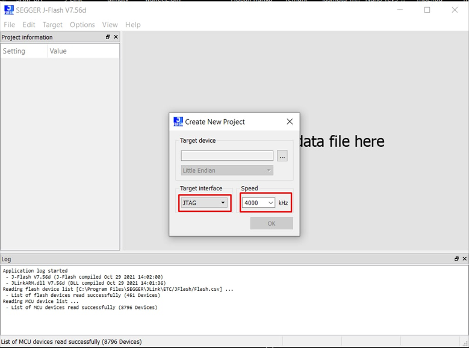
Task: Undock the Log panel
Action: 456,259
